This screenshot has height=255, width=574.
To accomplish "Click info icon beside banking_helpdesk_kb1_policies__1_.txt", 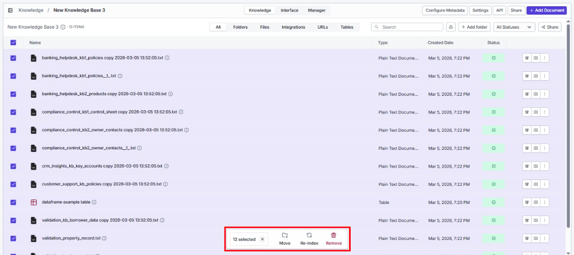I will [x=120, y=76].
